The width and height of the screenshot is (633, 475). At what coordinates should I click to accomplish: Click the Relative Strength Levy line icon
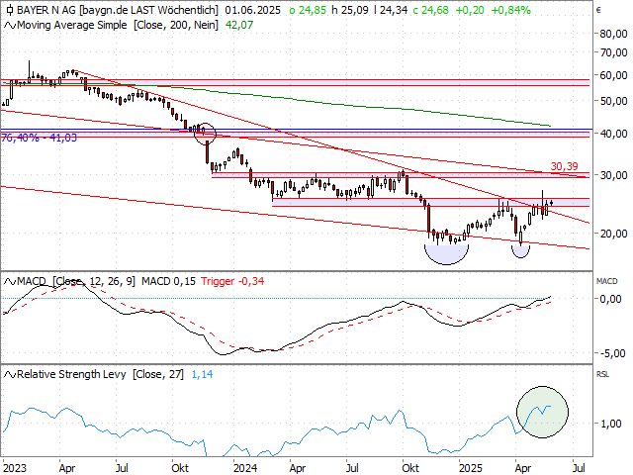10,375
